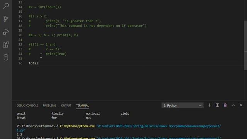The width and height of the screenshot is (247, 139).
Task: Open the Source Control view
Action: click(6, 19)
